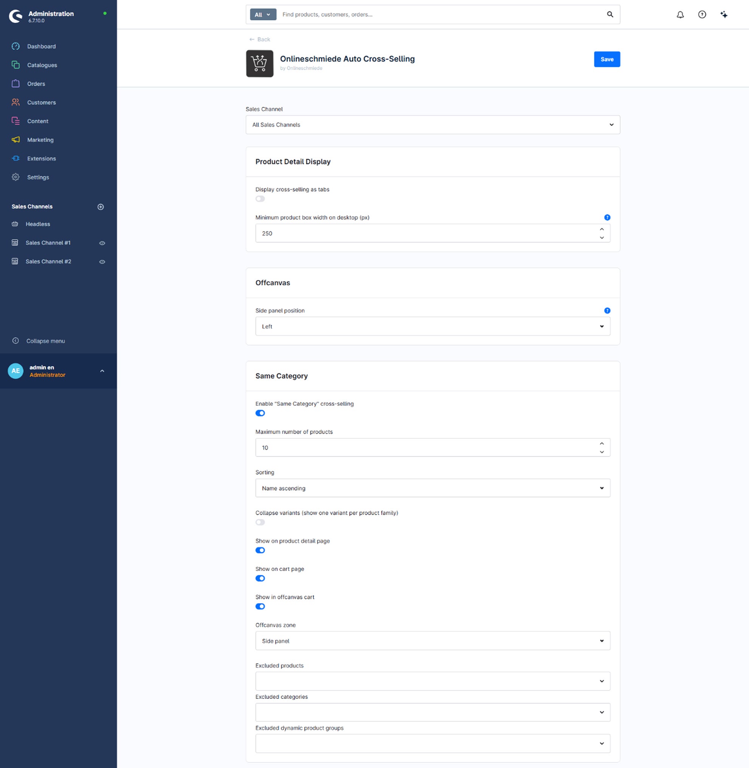Viewport: 749px width, 768px height.
Task: Open the All Sales Channels dropdown
Action: tap(433, 125)
